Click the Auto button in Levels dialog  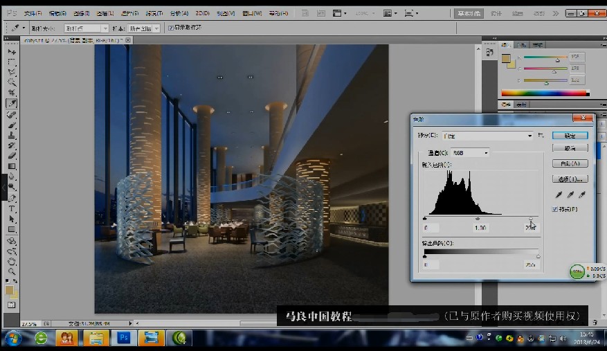tap(570, 163)
